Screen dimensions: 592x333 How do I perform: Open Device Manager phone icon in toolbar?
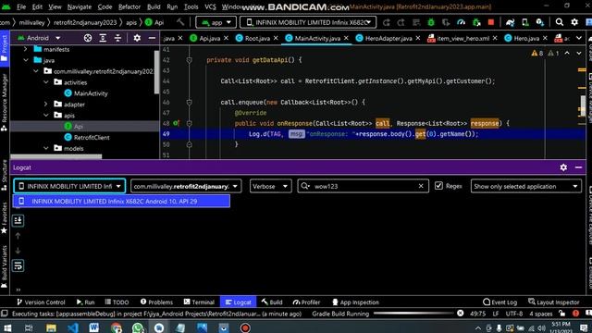pyautogui.click(x=525, y=22)
